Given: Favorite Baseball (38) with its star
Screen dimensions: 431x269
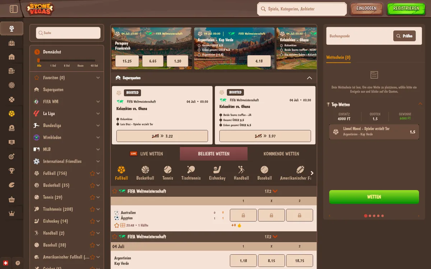Looking at the screenshot, I should click(x=92, y=245).
